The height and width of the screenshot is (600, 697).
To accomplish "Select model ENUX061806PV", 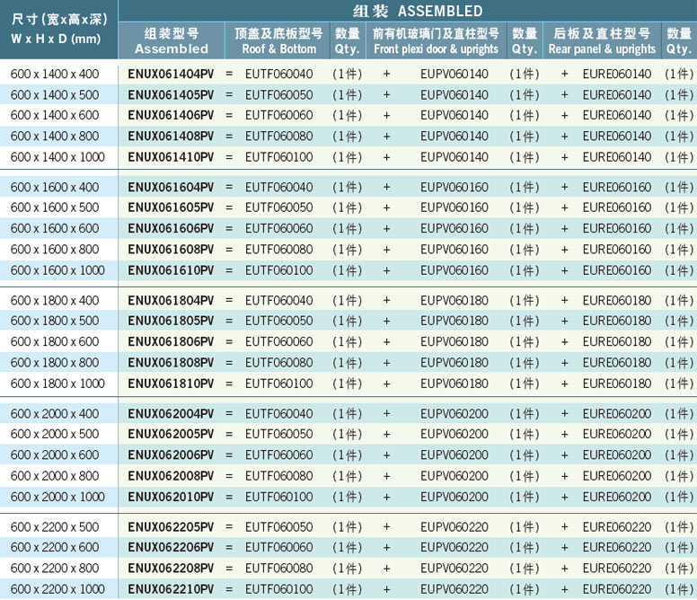I will click(x=171, y=342).
